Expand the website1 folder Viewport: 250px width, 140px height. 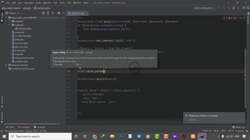point(9,21)
